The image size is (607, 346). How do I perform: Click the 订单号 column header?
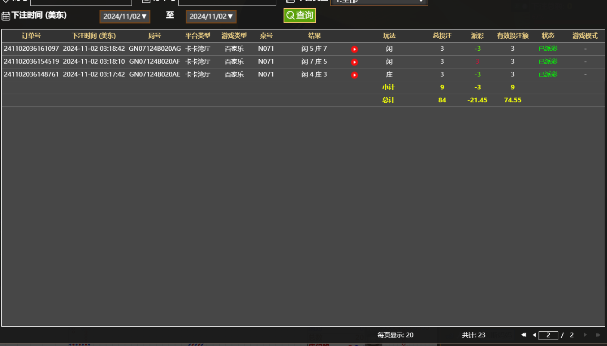[31, 36]
